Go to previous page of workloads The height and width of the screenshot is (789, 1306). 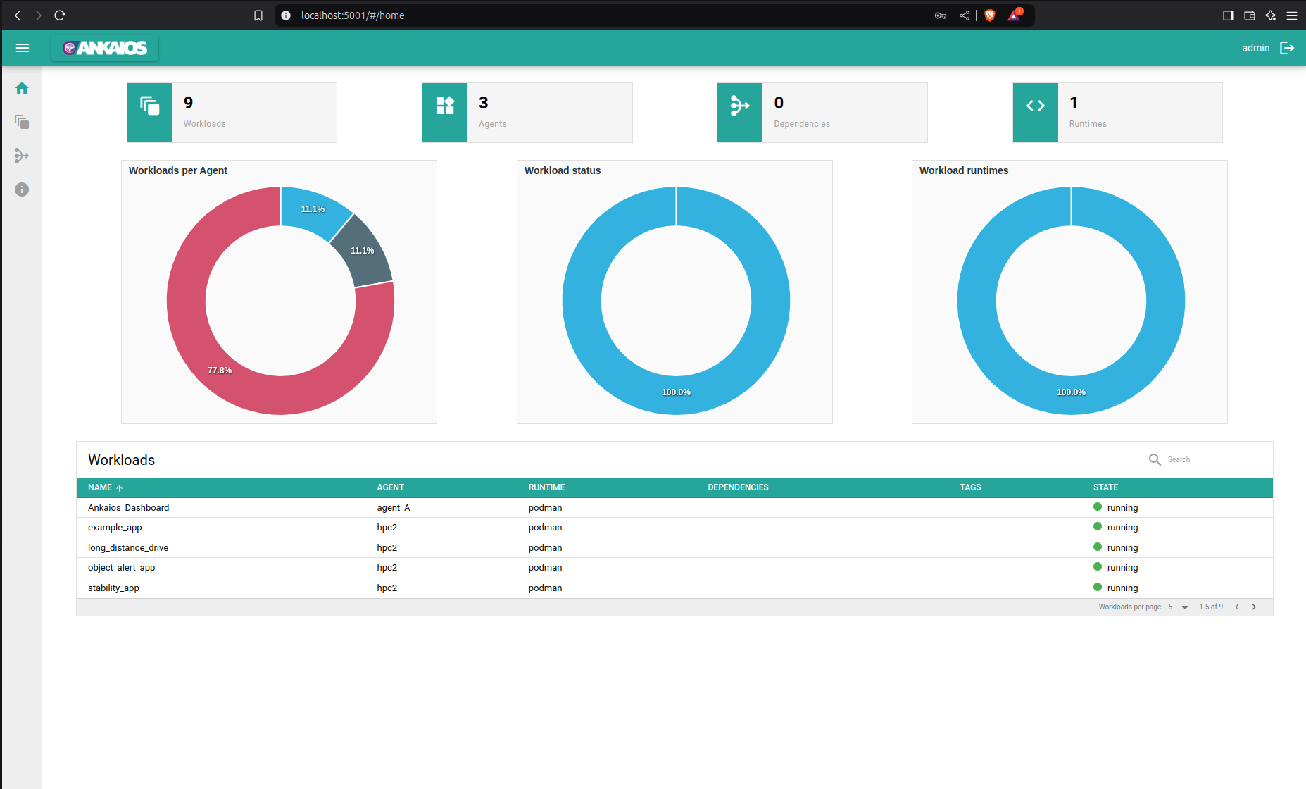1237,607
